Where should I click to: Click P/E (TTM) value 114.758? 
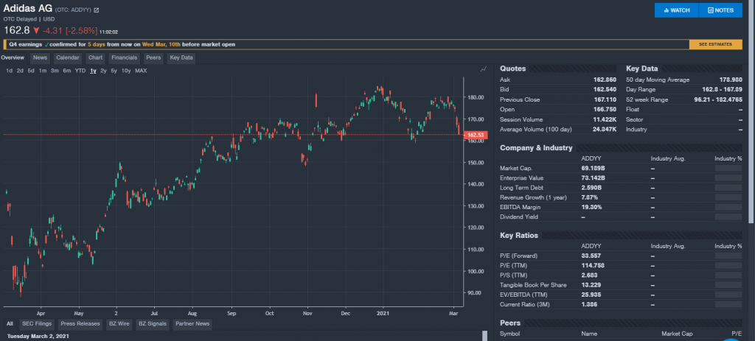pos(593,265)
